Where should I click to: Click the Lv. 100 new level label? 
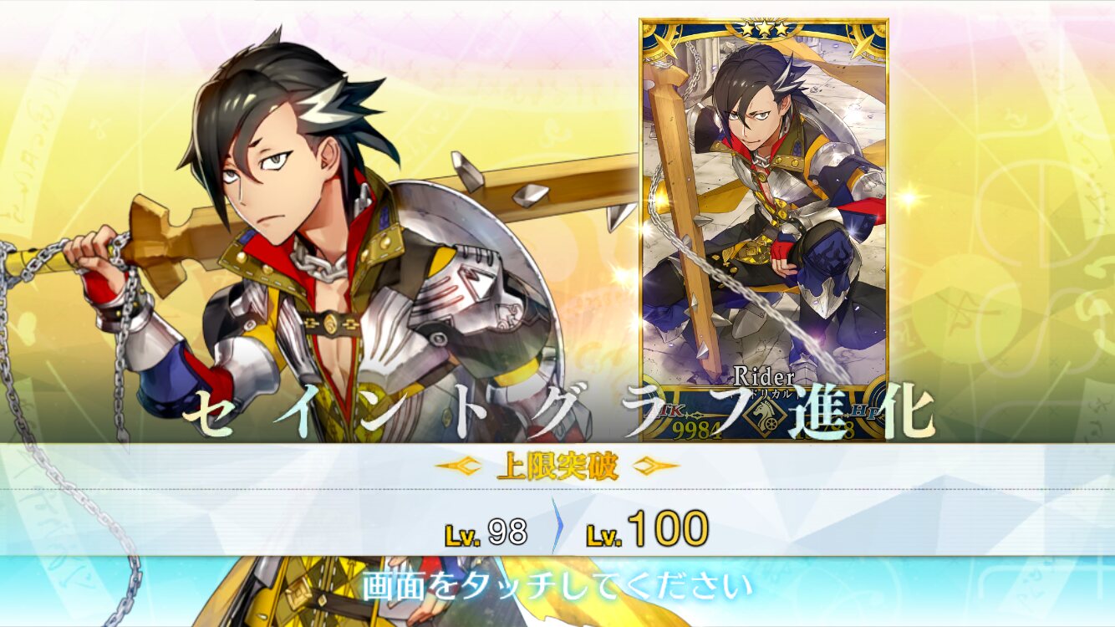point(648,529)
